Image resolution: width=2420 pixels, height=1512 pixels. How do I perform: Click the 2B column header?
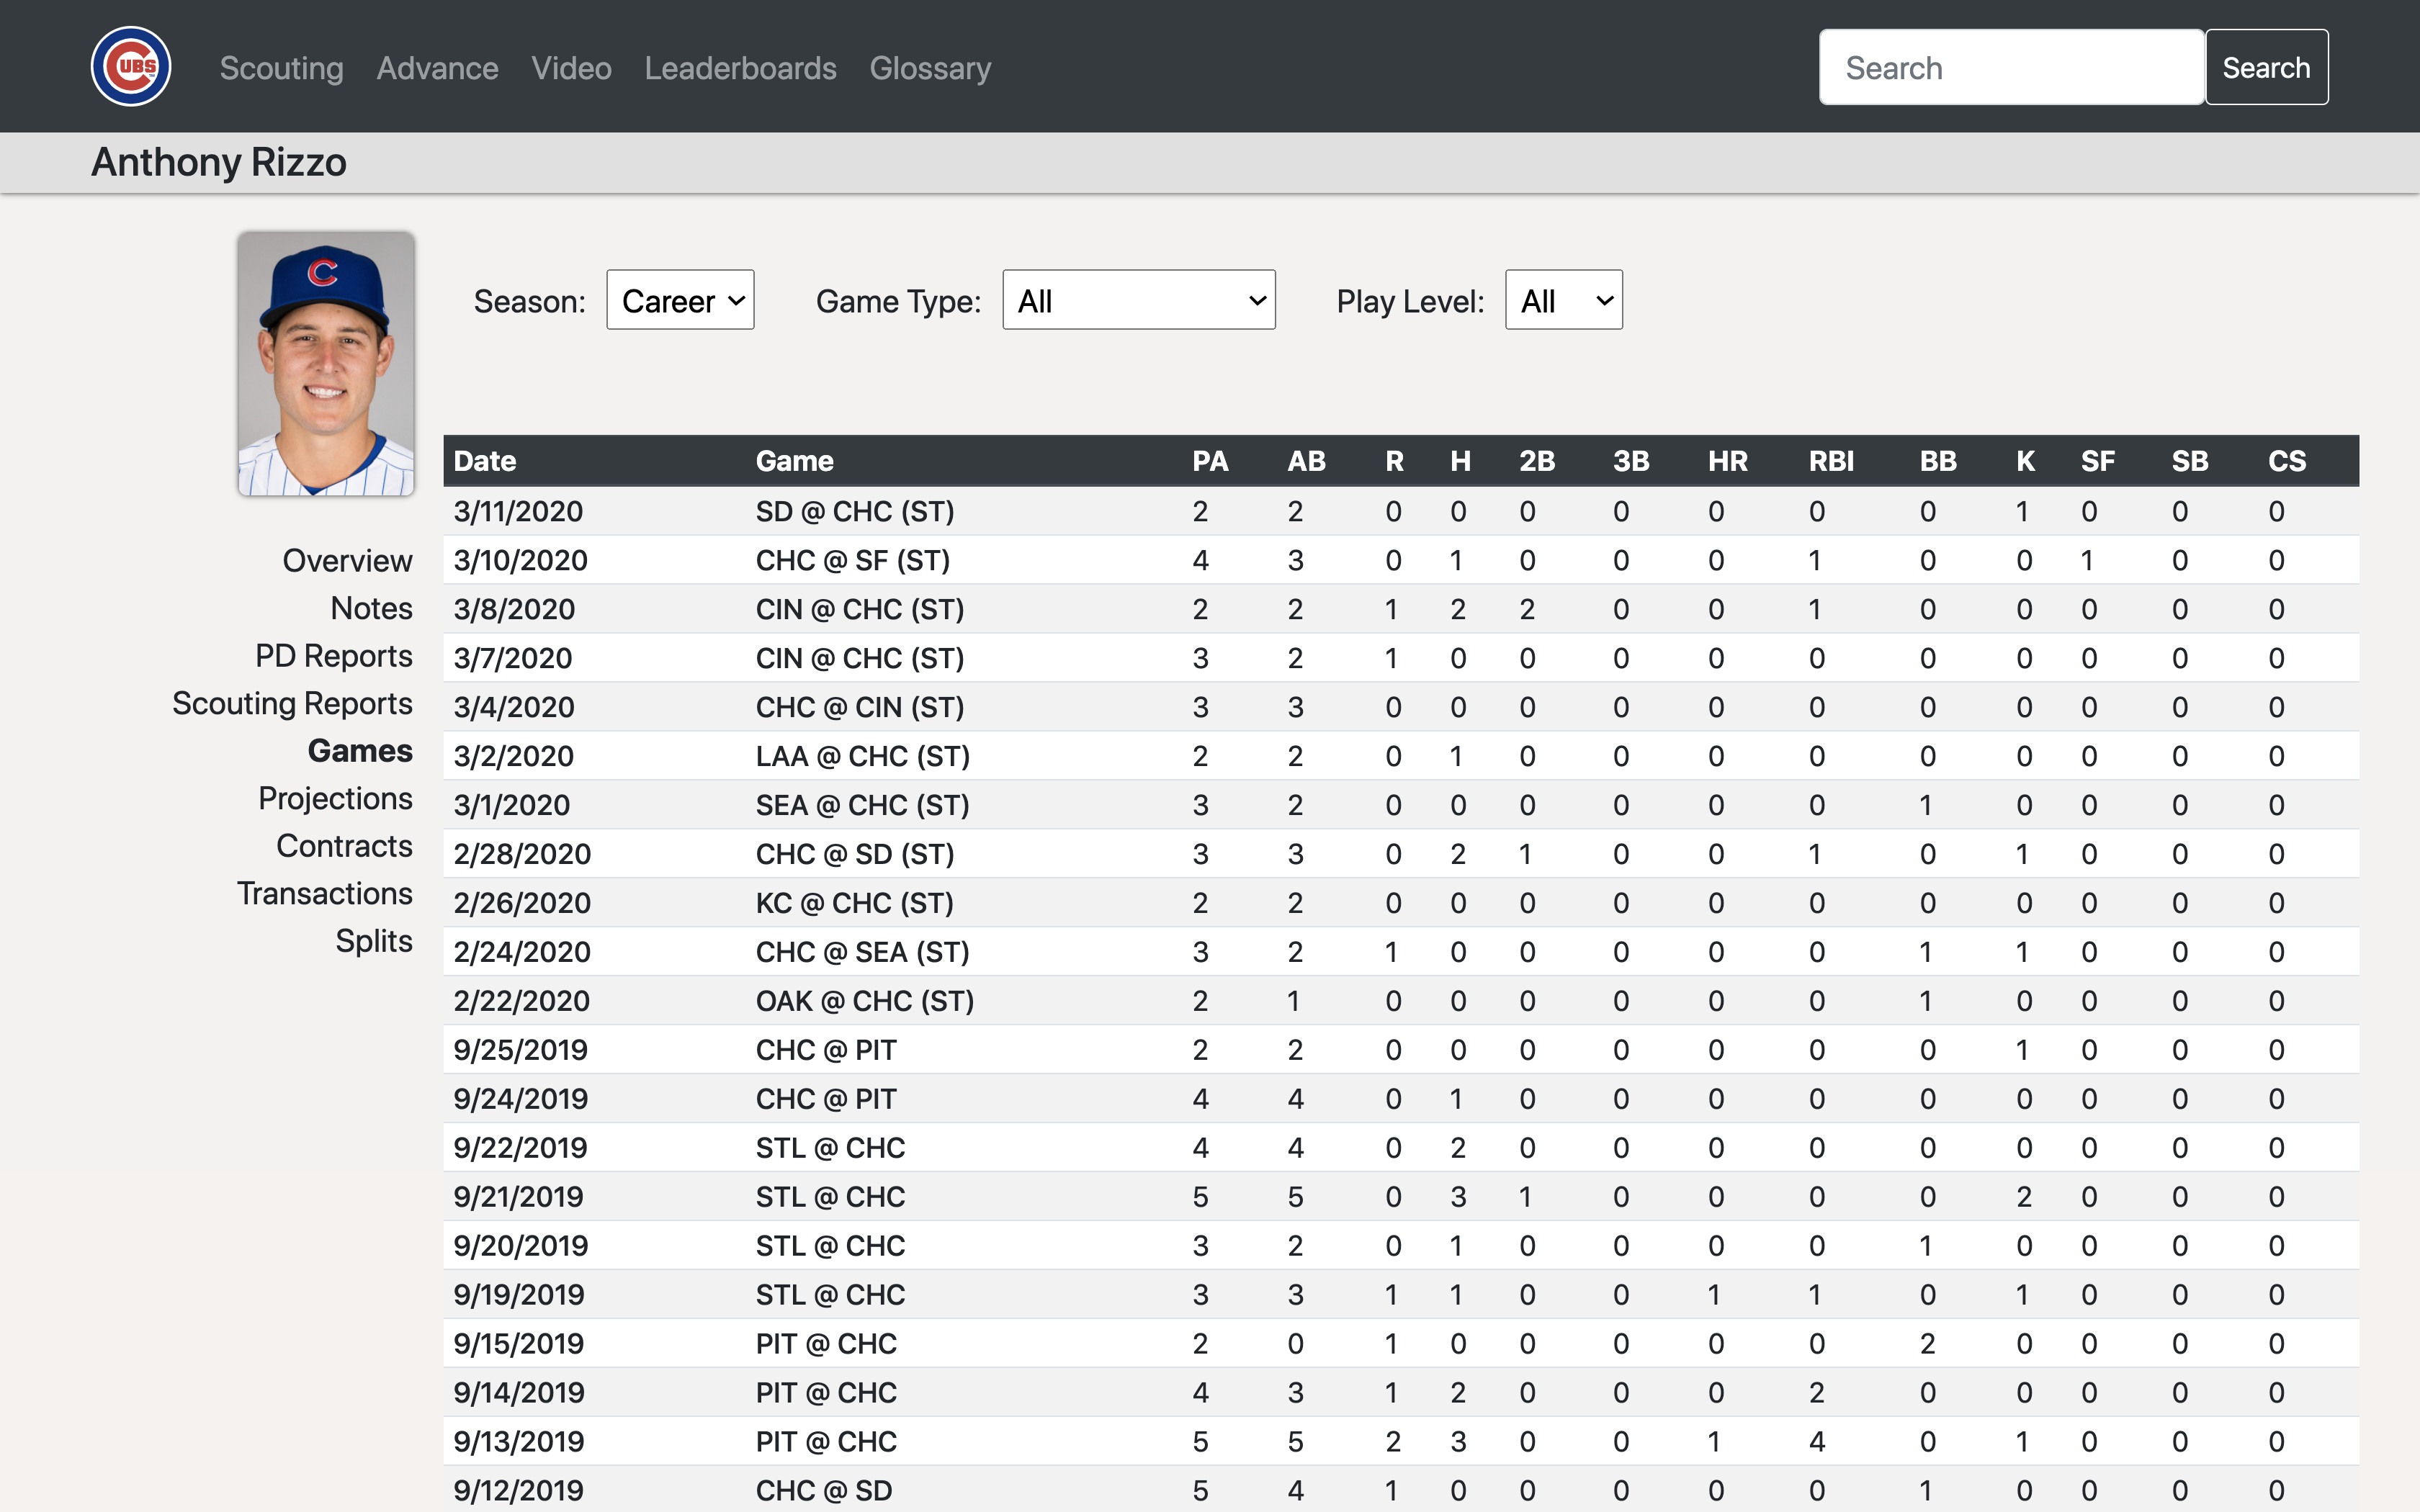1537,461
